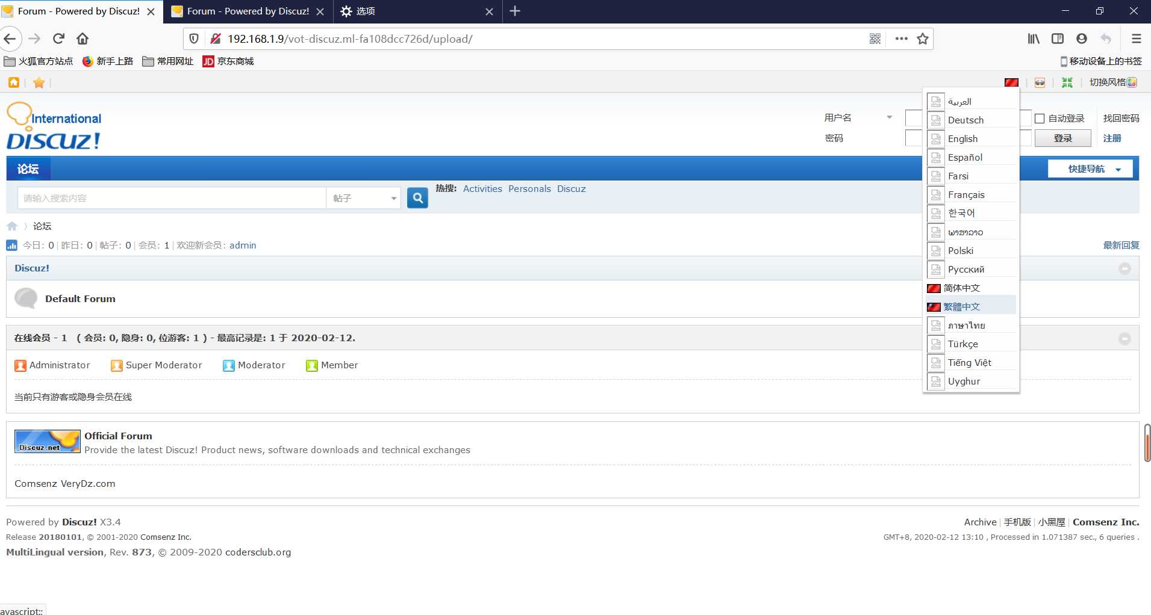Image resolution: width=1151 pixels, height=615 pixels.
Task: Open the Firefox account icon
Action: 1082,39
